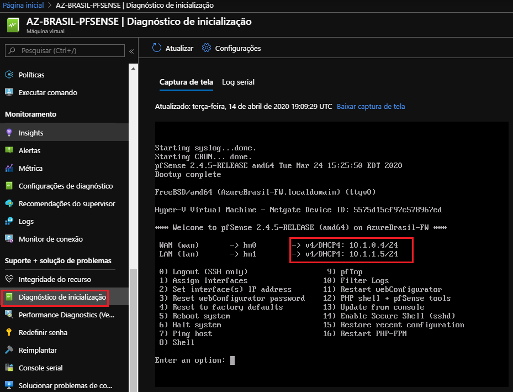Click the sidebar scrollbar thumb

click(x=133, y=330)
